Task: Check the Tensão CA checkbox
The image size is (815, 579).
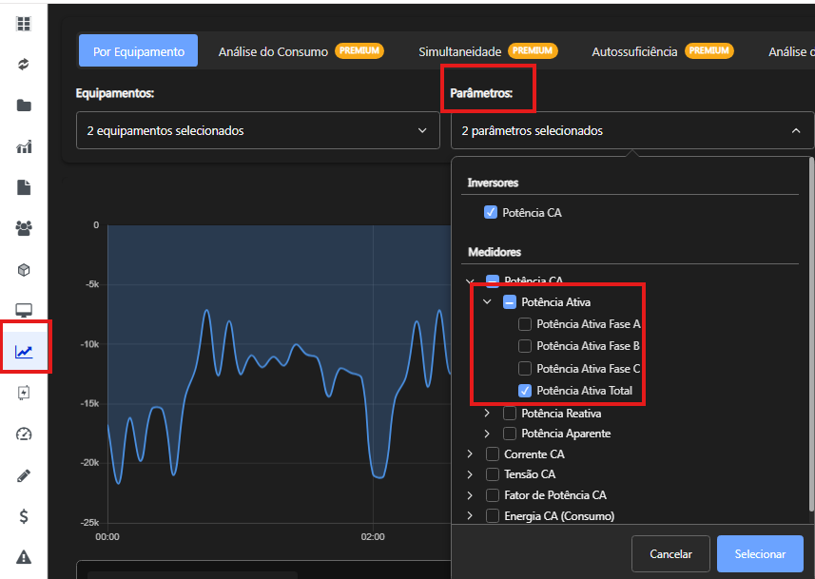Action: [x=493, y=474]
